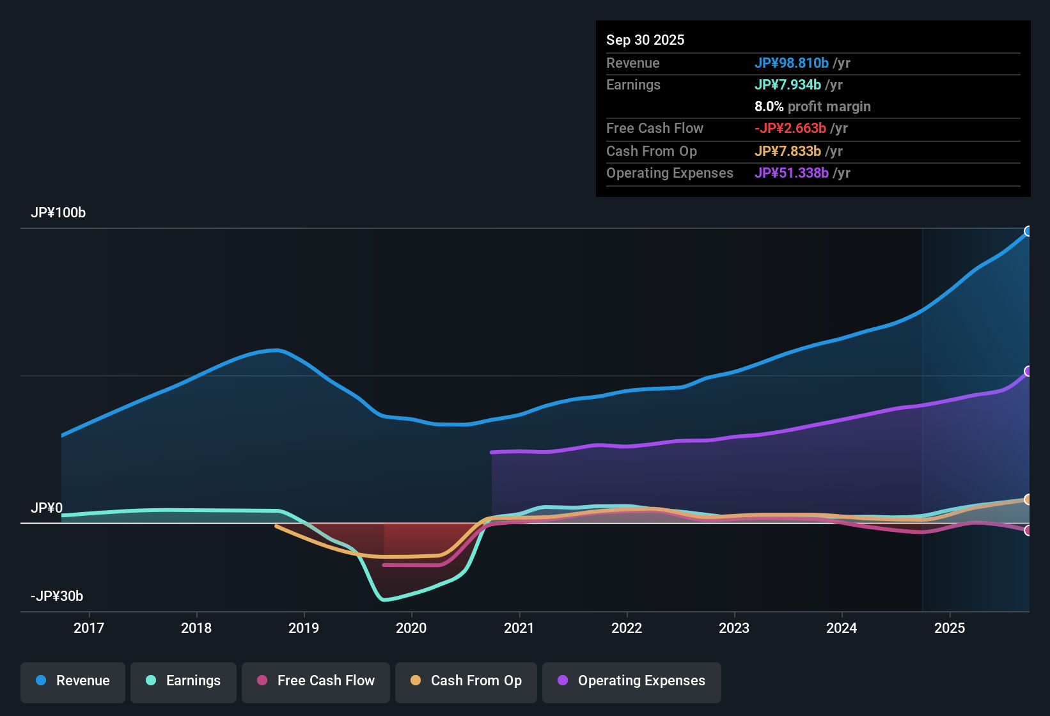The width and height of the screenshot is (1050, 716).
Task: Click the orange Cash From Op legend dot
Action: coord(416,681)
